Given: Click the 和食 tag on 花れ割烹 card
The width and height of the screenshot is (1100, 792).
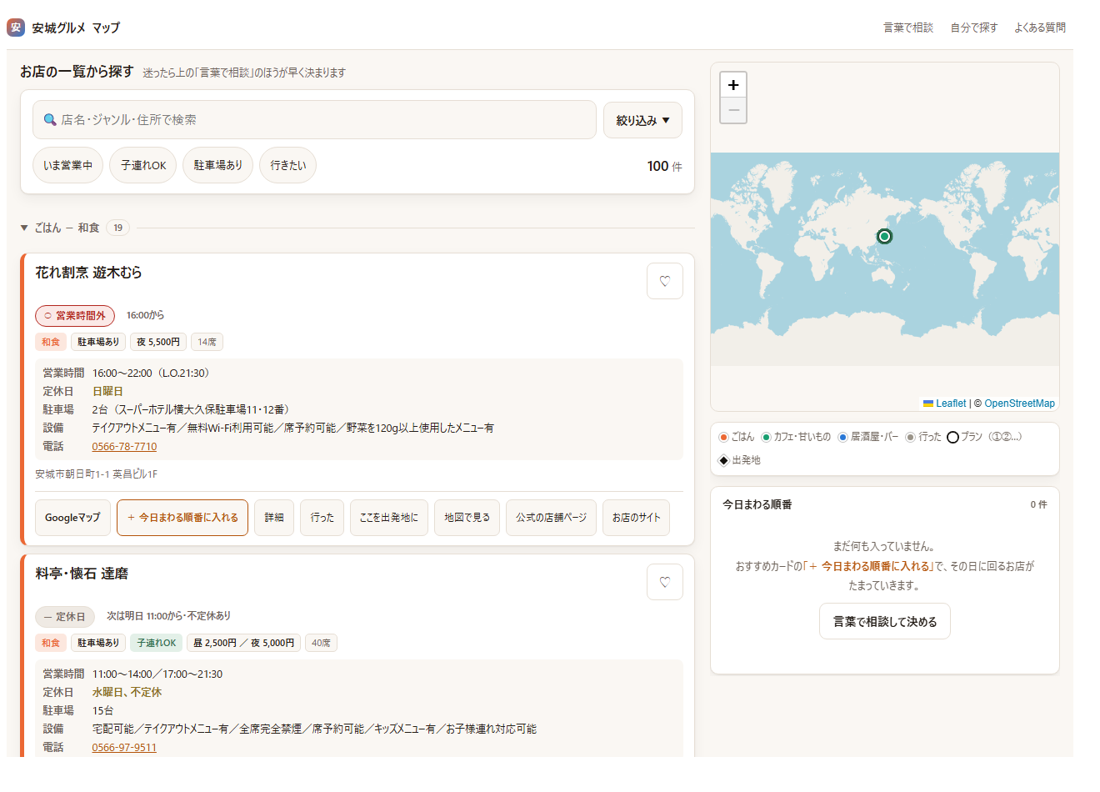Looking at the screenshot, I should pos(51,342).
